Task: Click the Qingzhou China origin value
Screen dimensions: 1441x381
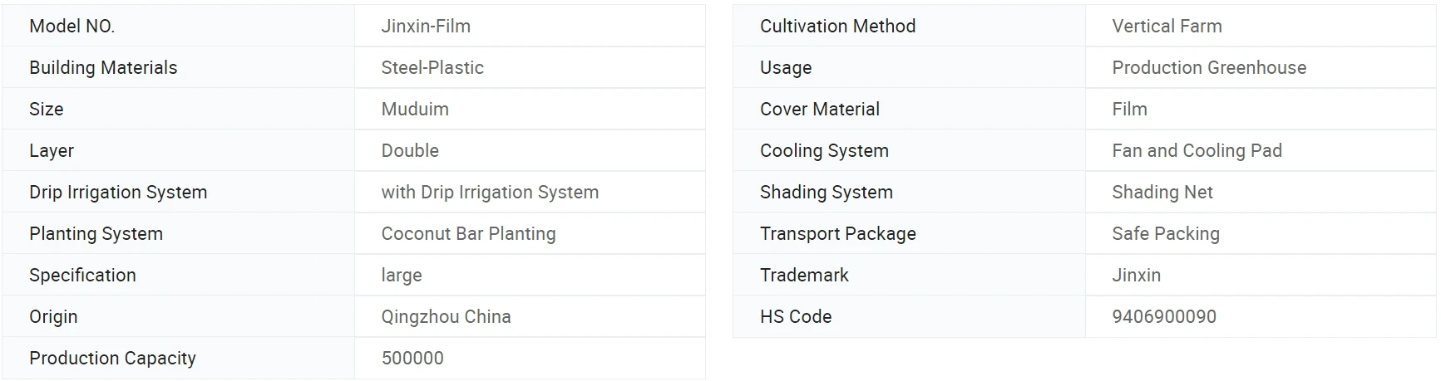Action: (446, 316)
